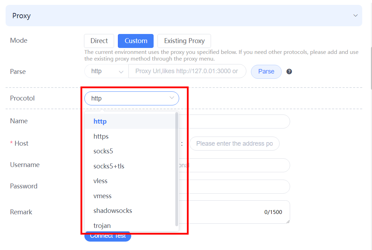Screen dimensions: 372x250
Task: Collapse the Proxy section chevron
Action: [356, 15]
